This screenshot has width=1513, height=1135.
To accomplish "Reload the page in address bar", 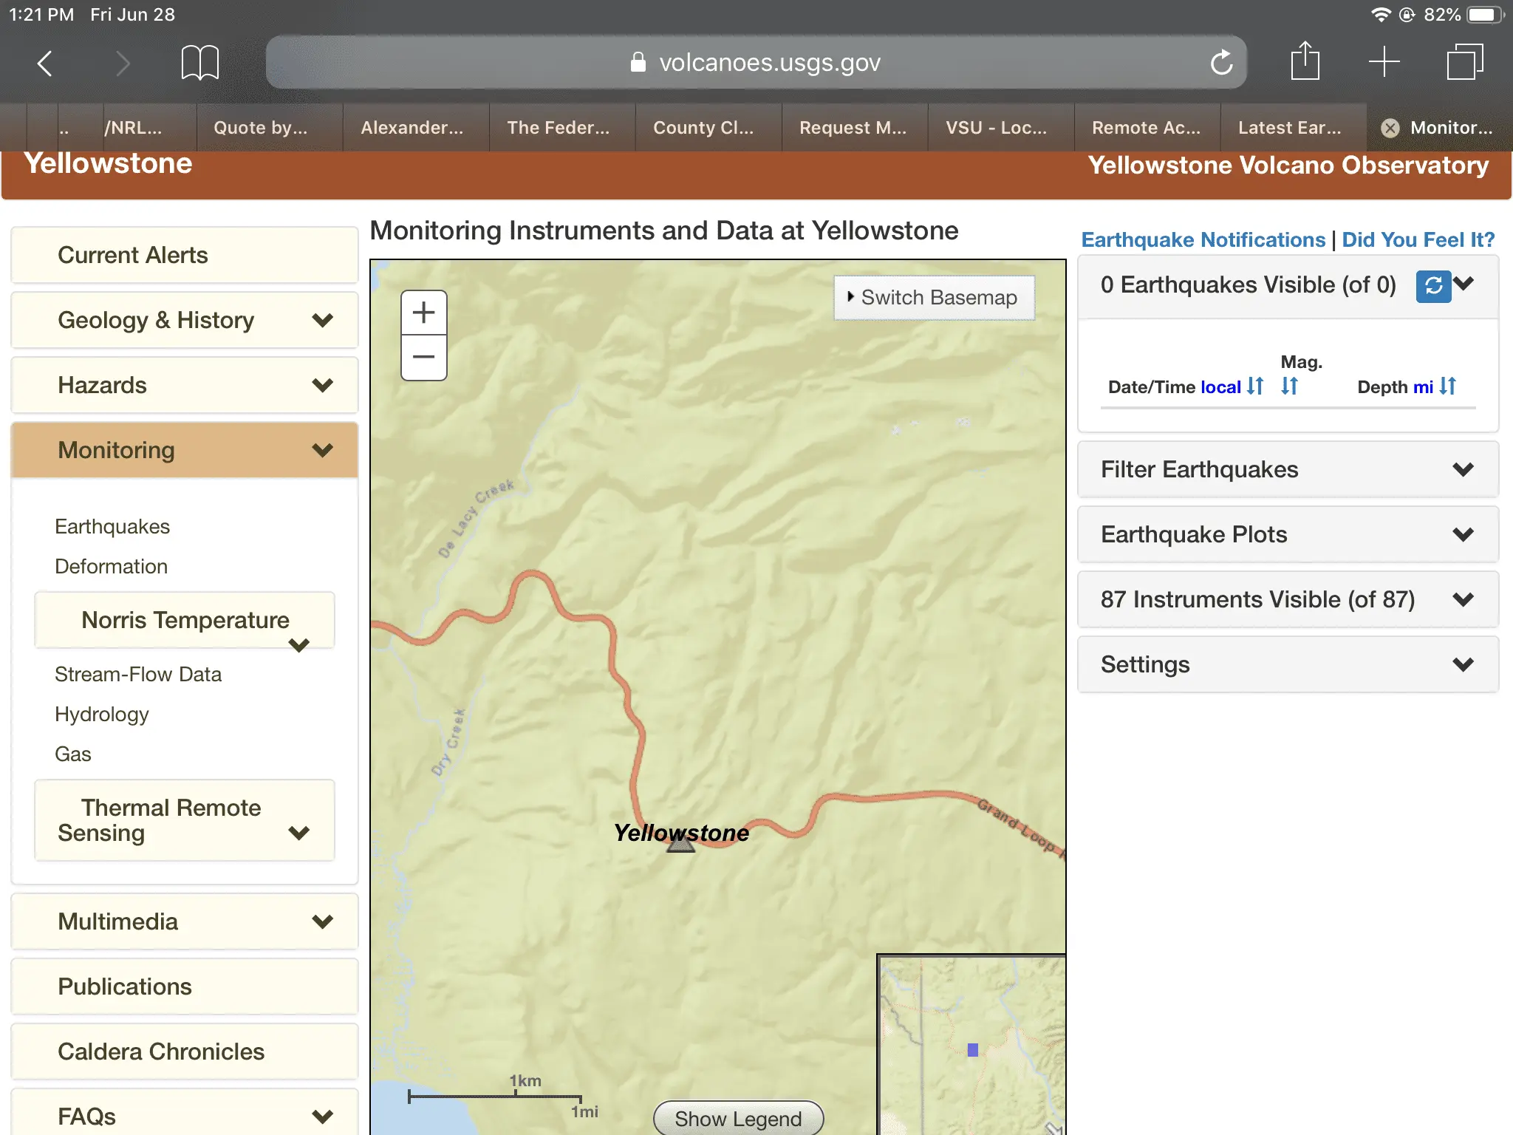I will point(1221,63).
